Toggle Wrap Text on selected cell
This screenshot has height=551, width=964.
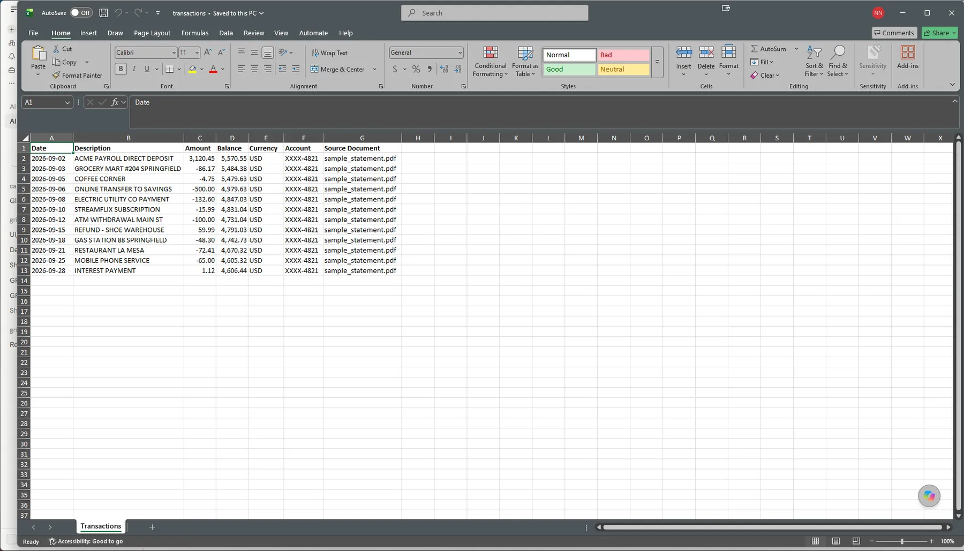click(x=329, y=53)
